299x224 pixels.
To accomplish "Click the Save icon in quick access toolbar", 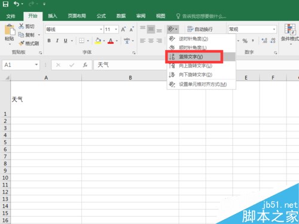I will coord(5,4).
